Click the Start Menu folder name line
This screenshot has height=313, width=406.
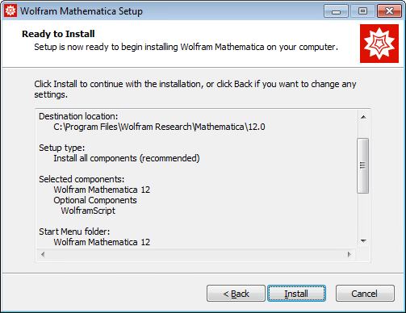click(102, 242)
